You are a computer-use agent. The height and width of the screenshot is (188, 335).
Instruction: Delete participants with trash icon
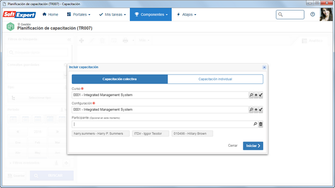point(261,124)
